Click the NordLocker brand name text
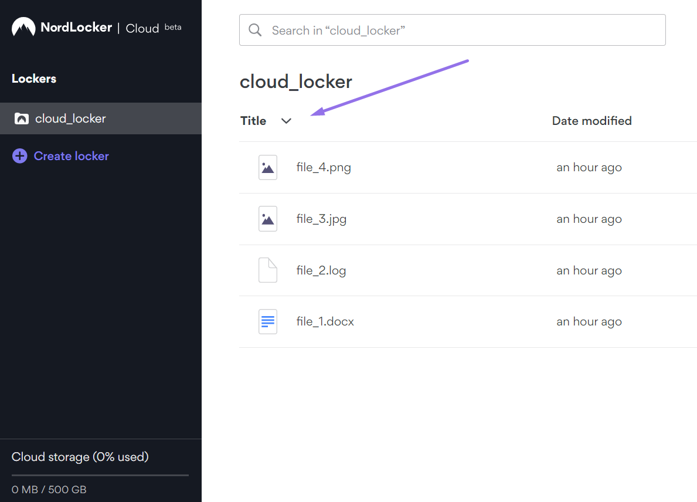 tap(76, 27)
